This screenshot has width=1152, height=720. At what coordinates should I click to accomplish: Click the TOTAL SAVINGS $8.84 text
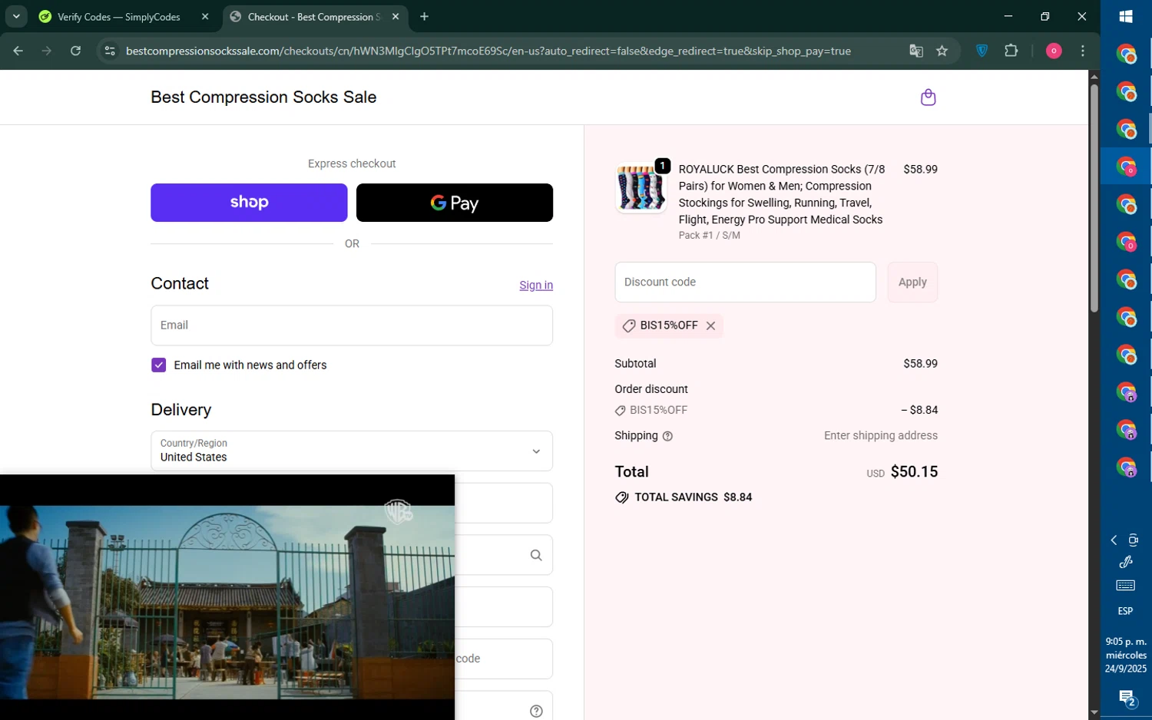[693, 497]
